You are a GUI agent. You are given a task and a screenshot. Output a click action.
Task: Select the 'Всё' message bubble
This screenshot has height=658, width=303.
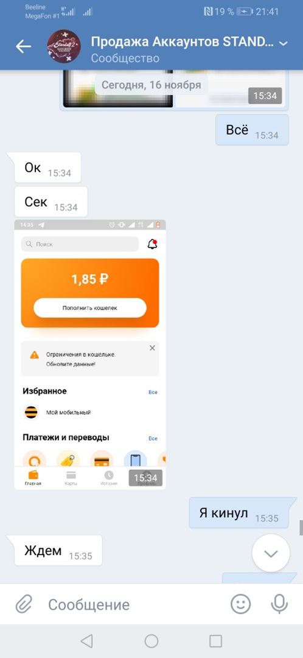[252, 130]
